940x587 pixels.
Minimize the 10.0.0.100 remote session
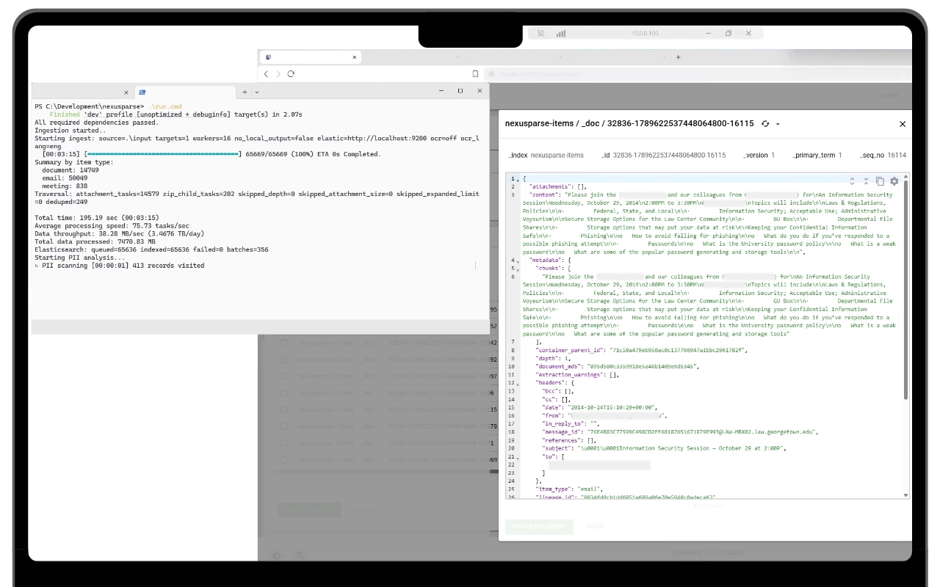click(707, 33)
